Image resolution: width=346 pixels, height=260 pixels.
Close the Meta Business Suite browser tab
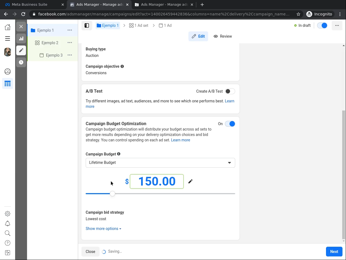click(63, 5)
